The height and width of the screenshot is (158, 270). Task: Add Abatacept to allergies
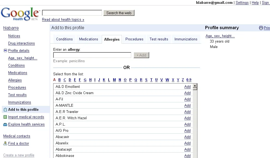pos(187,149)
